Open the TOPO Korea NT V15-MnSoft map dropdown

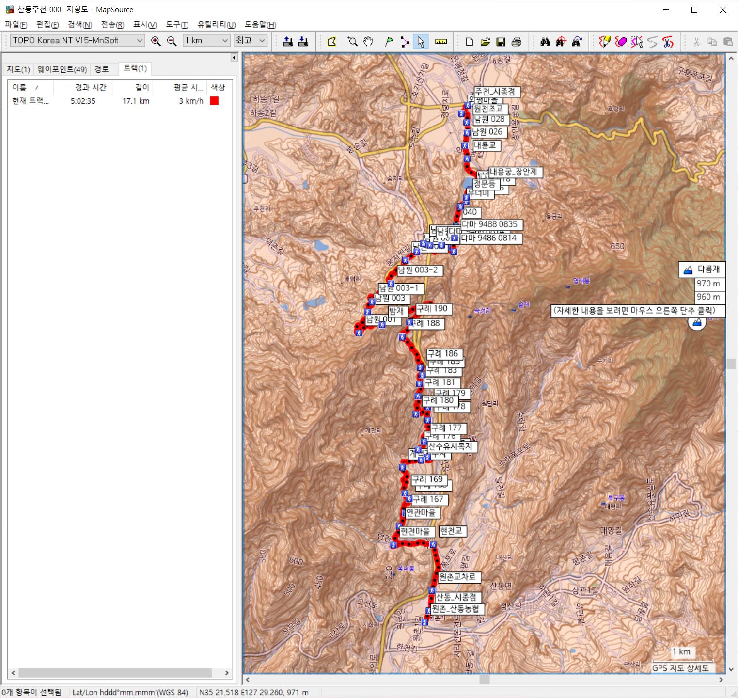78,41
